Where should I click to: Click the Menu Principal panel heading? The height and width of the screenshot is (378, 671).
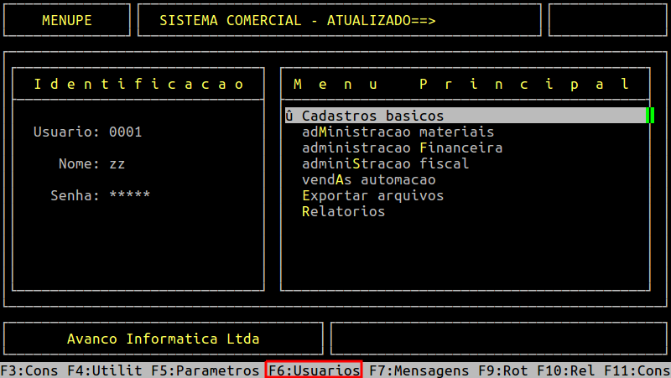click(462, 84)
